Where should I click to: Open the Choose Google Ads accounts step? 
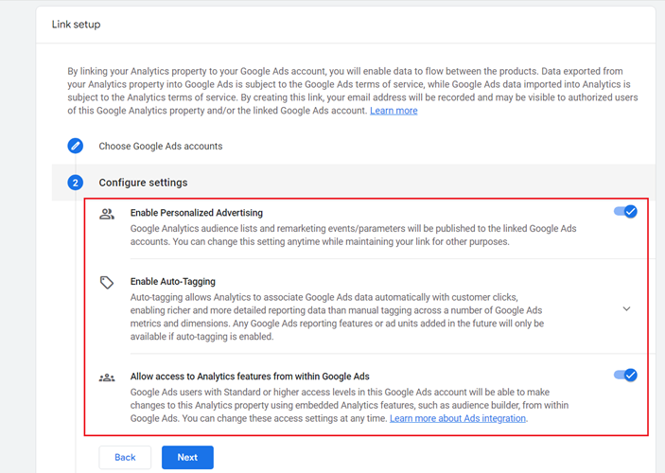pyautogui.click(x=160, y=146)
